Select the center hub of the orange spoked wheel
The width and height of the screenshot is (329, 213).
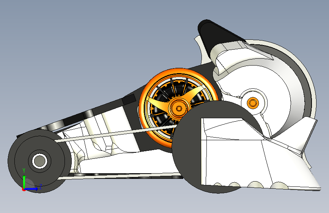click(x=179, y=108)
